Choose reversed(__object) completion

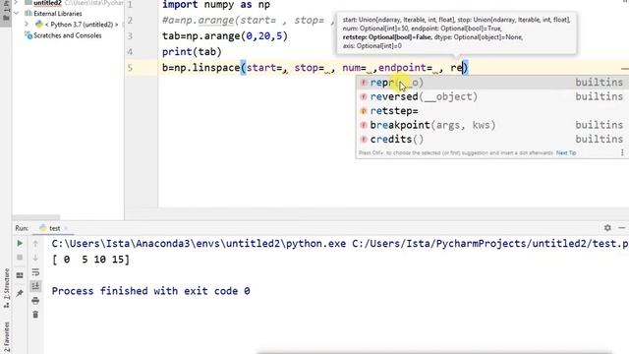point(492,96)
